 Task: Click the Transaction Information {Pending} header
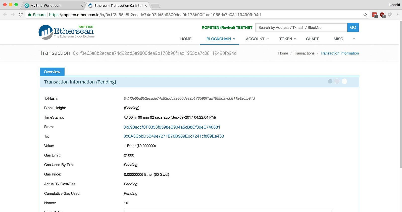(x=80, y=82)
